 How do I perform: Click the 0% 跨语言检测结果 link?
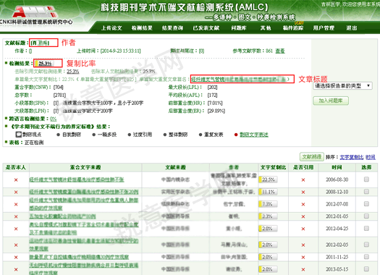tap(53, 119)
